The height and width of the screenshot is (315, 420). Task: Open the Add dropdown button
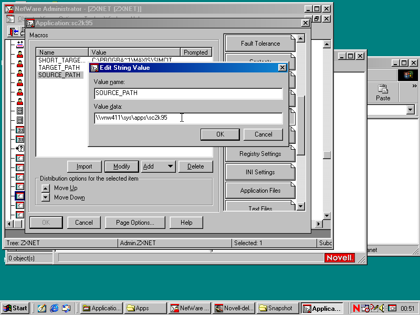[x=159, y=166]
